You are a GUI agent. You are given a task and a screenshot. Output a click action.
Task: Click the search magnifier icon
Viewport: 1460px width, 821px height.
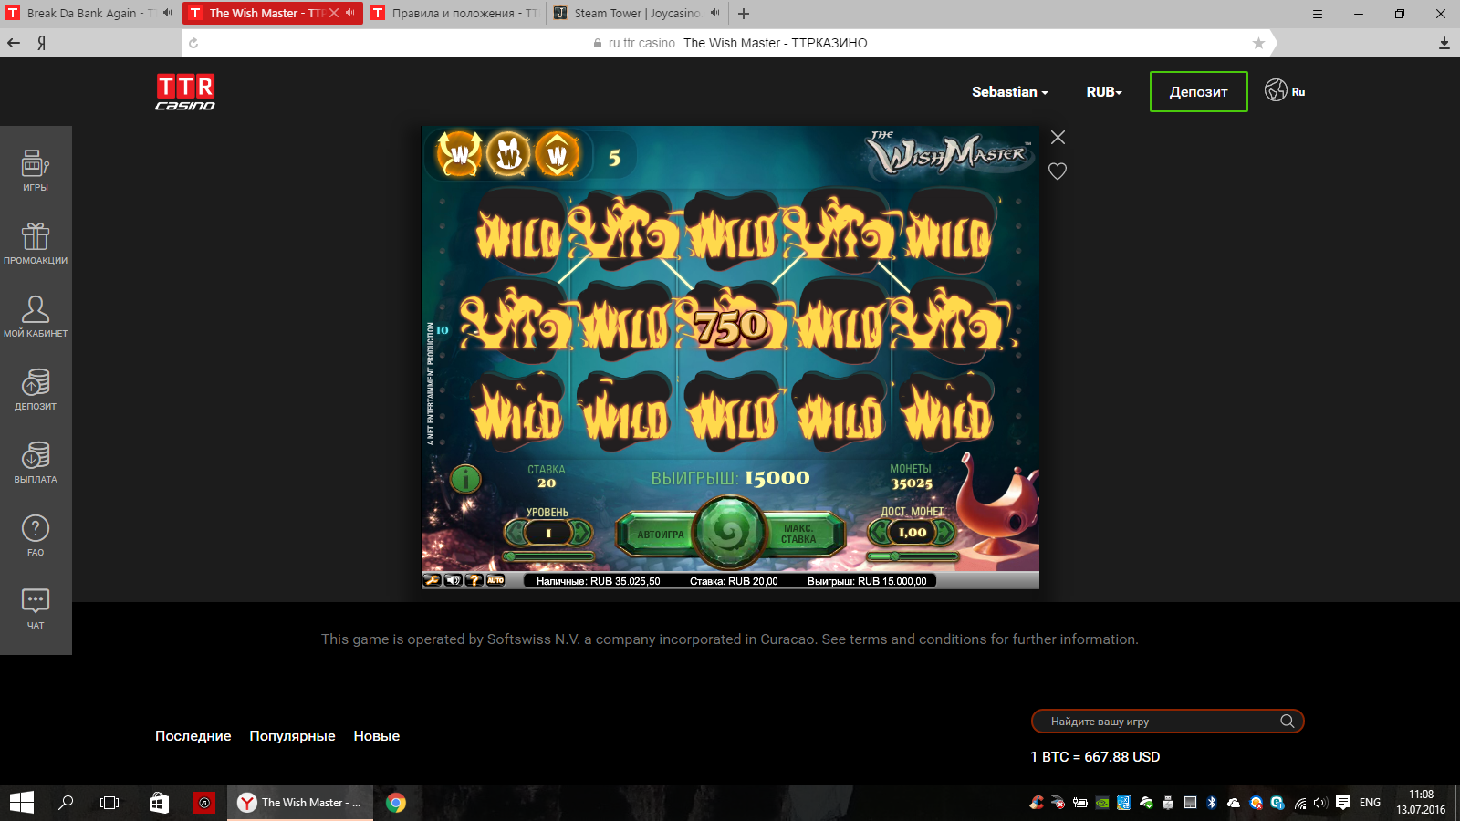coord(1288,722)
